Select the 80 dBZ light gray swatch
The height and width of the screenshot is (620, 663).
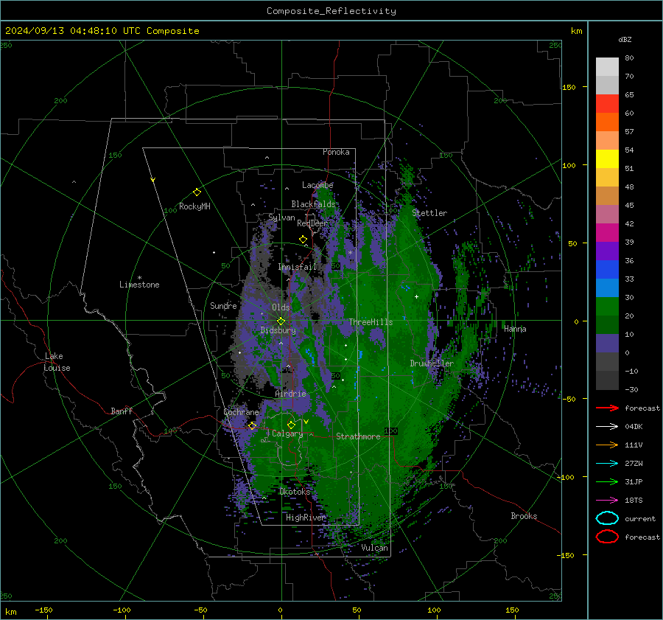(607, 66)
